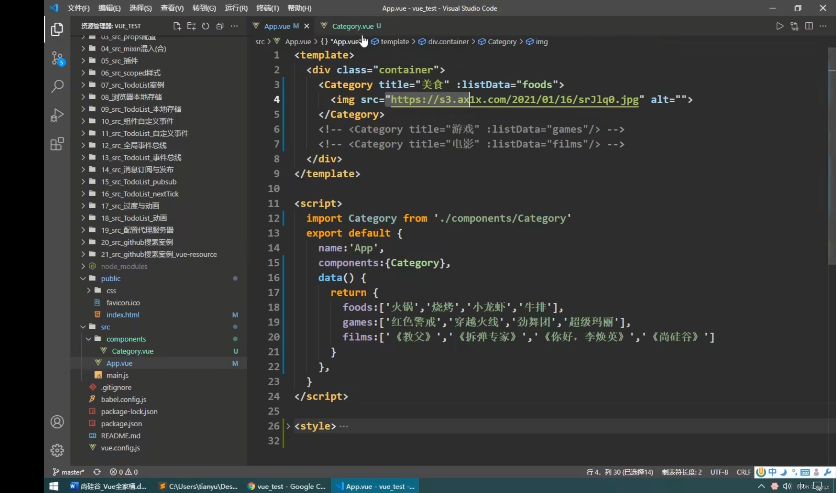Refresh the explorer file tree
Image resolution: width=836 pixels, height=493 pixels.
pyautogui.click(x=205, y=26)
